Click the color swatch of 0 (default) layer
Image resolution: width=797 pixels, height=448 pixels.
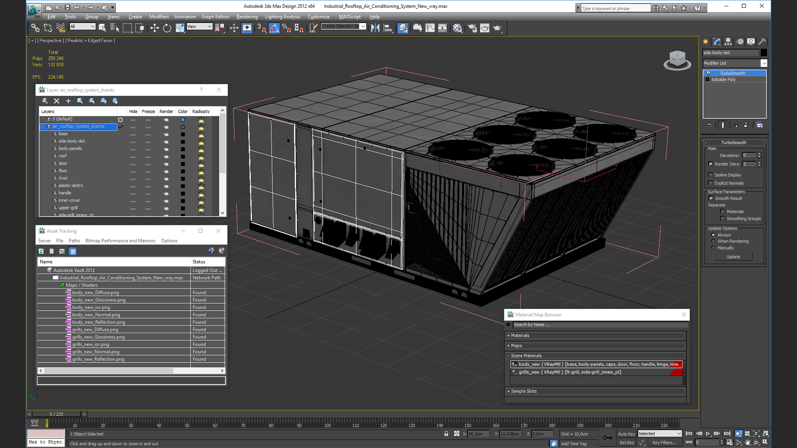click(183, 119)
